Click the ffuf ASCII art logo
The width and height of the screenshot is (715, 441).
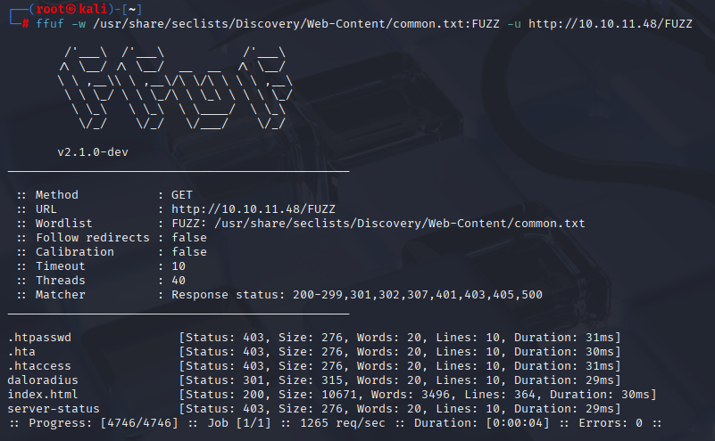(175, 88)
